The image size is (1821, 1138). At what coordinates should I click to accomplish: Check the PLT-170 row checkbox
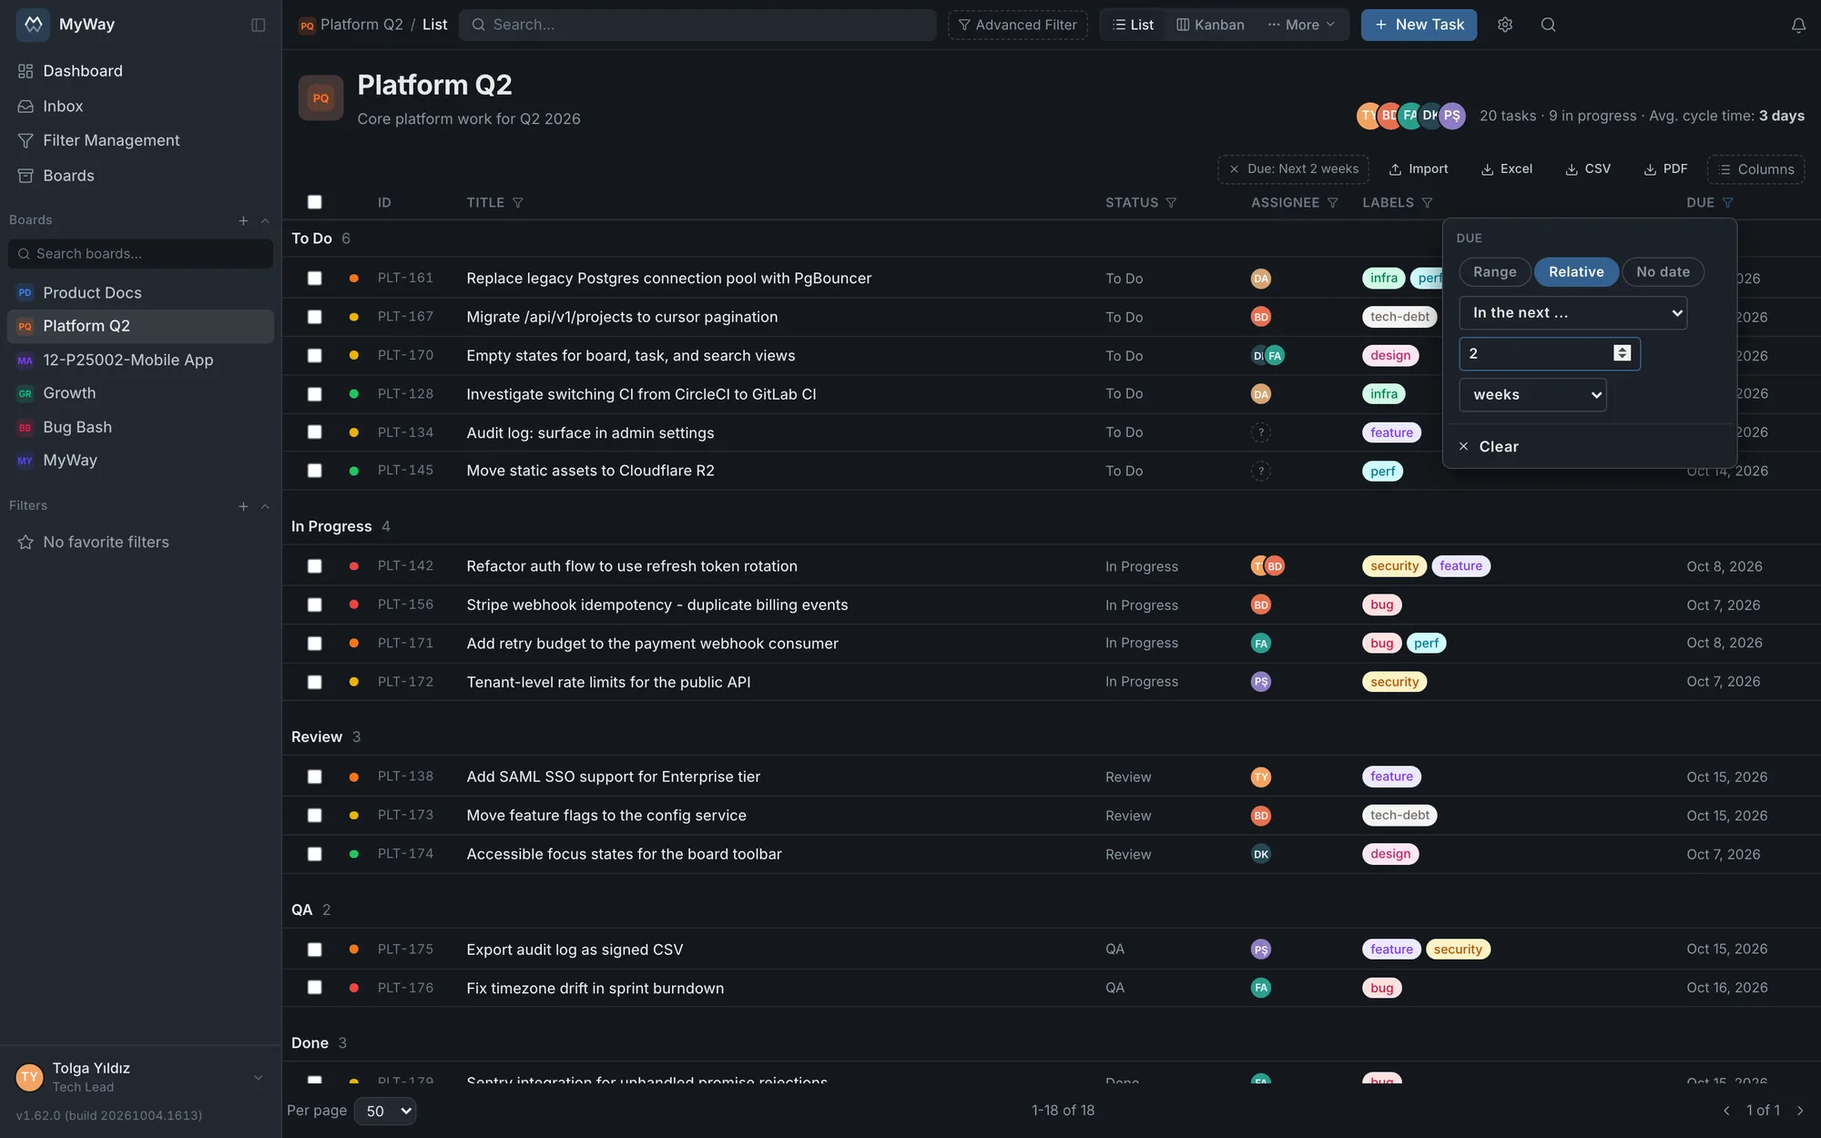click(315, 356)
